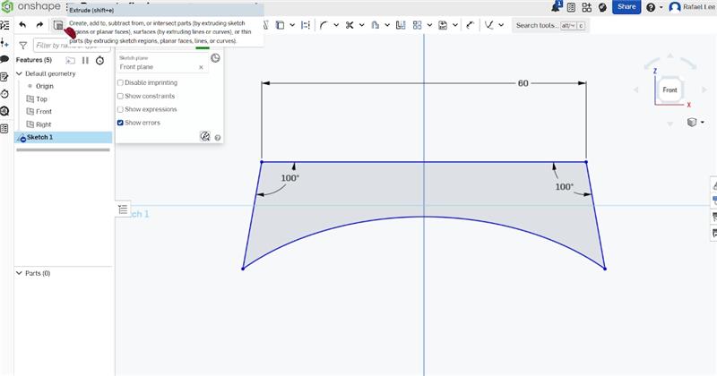Click the sketch diagnostics icon in dialog footer
Screen dimensions: 717x376
click(205, 136)
